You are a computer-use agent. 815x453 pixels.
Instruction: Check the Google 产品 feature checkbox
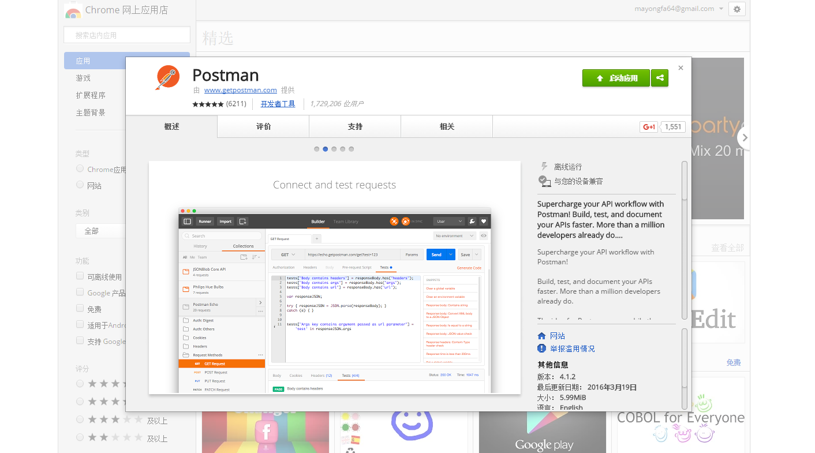[80, 293]
